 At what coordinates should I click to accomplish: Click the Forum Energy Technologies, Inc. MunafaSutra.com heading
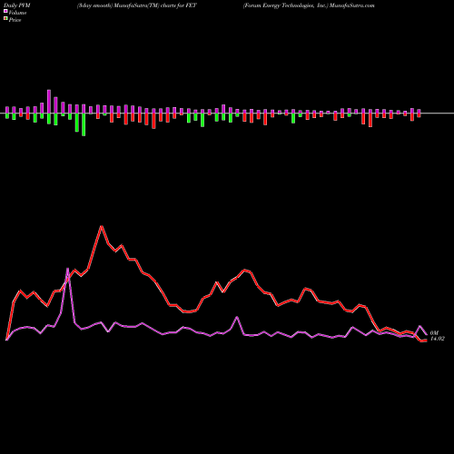pos(309,5)
